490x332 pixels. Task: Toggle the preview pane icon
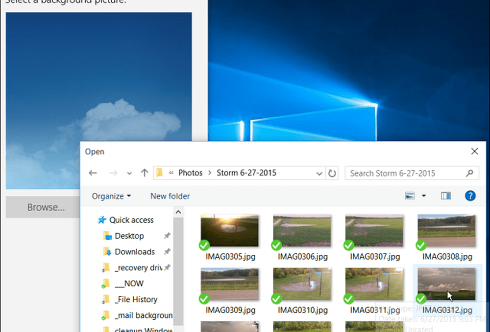coord(445,196)
